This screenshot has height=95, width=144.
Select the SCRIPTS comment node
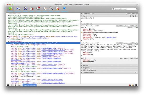(x=19, y=46)
